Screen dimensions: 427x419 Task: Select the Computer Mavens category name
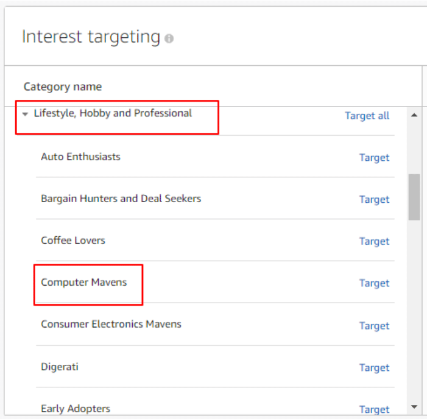(x=84, y=283)
